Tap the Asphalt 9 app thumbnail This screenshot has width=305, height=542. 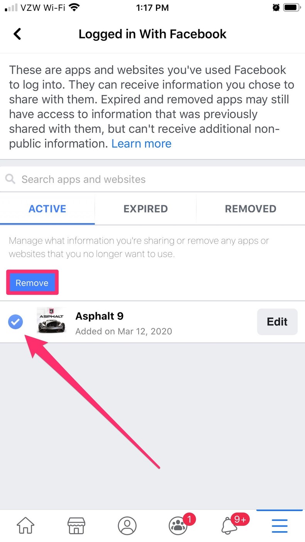pos(51,321)
